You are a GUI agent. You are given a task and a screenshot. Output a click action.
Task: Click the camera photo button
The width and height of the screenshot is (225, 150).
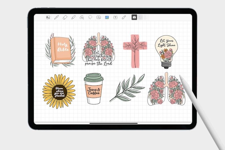[x=134, y=17]
